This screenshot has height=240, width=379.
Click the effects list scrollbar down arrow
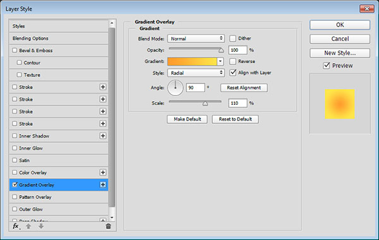112,217
